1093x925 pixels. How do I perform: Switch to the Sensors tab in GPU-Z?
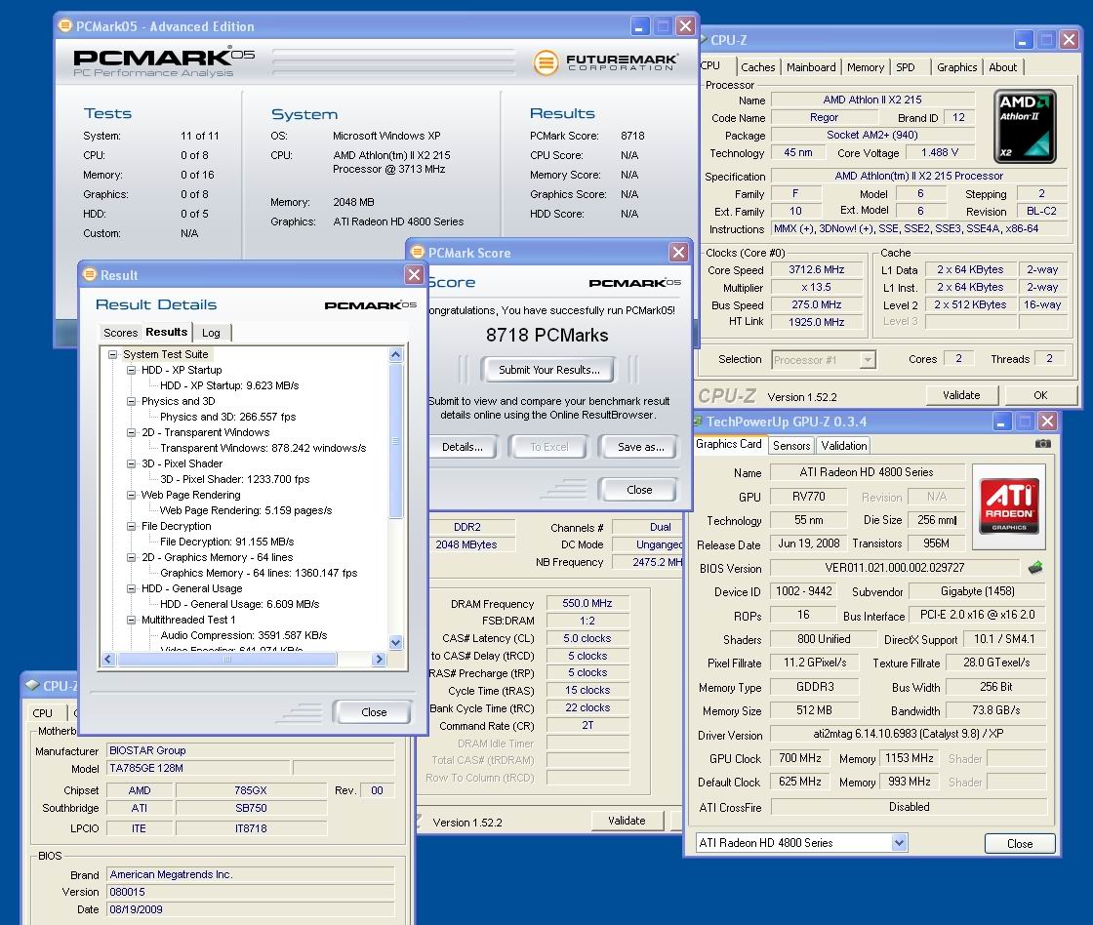(791, 445)
